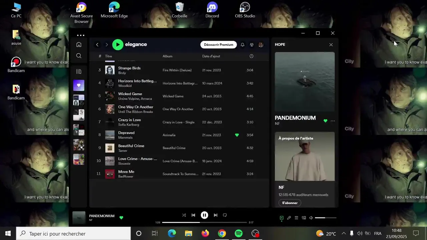Skip to next track

point(216,215)
